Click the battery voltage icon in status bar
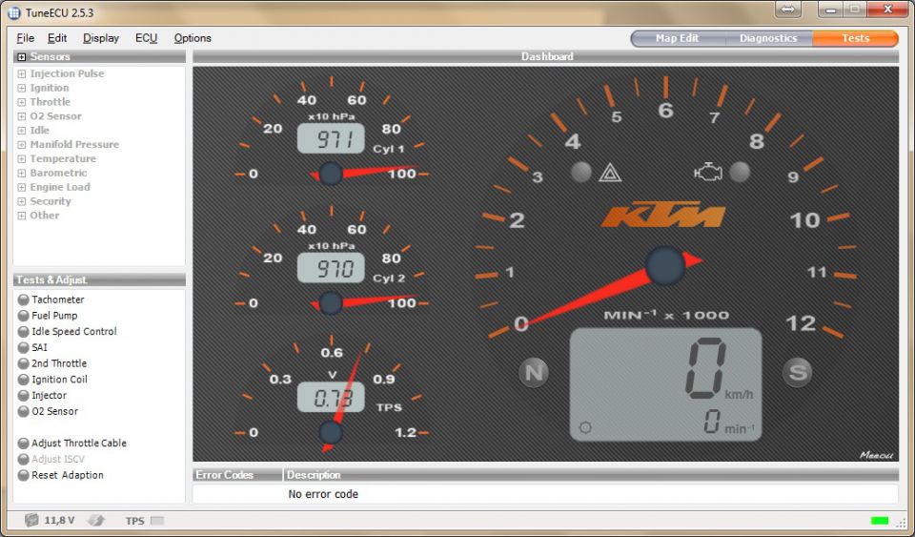The height and width of the screenshot is (537, 915). point(31,520)
